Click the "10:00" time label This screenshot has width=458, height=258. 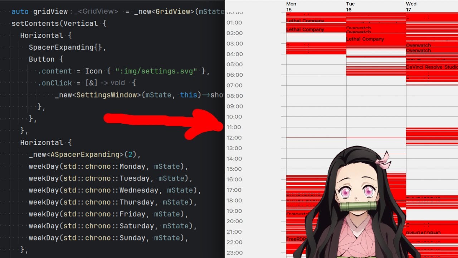click(234, 117)
